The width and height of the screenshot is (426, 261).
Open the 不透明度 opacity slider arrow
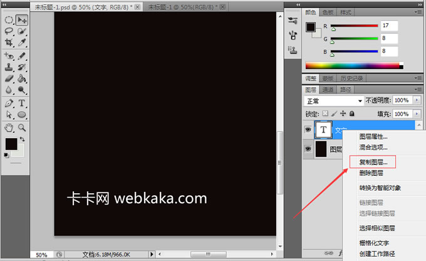pos(417,100)
